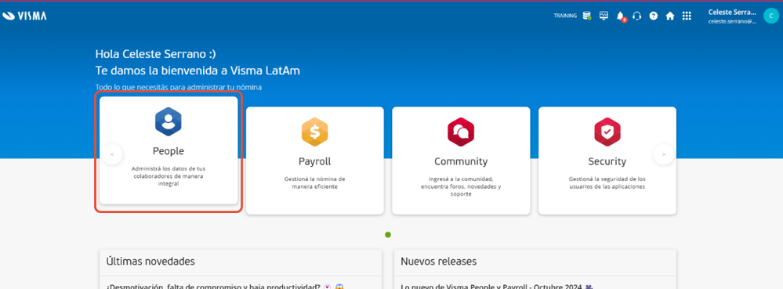This screenshot has width=783, height=289.
Task: Click the People hexagon icon
Action: (x=169, y=122)
